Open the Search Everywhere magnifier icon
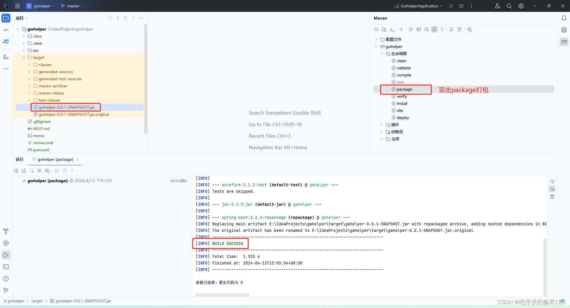 [509, 6]
